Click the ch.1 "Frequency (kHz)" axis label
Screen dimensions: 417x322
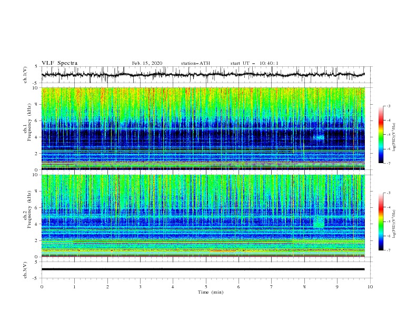(x=29, y=122)
